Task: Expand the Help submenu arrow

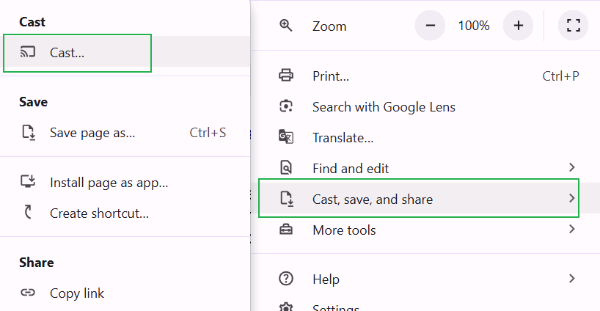Action: [x=571, y=279]
